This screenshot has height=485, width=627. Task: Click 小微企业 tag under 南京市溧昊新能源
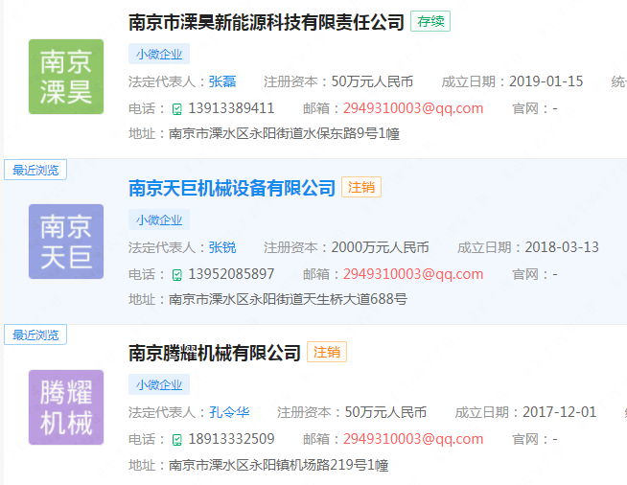[x=159, y=54]
